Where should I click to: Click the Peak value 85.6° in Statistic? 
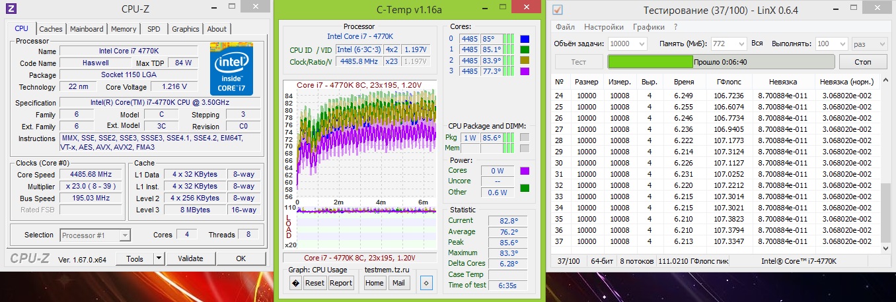click(x=507, y=242)
